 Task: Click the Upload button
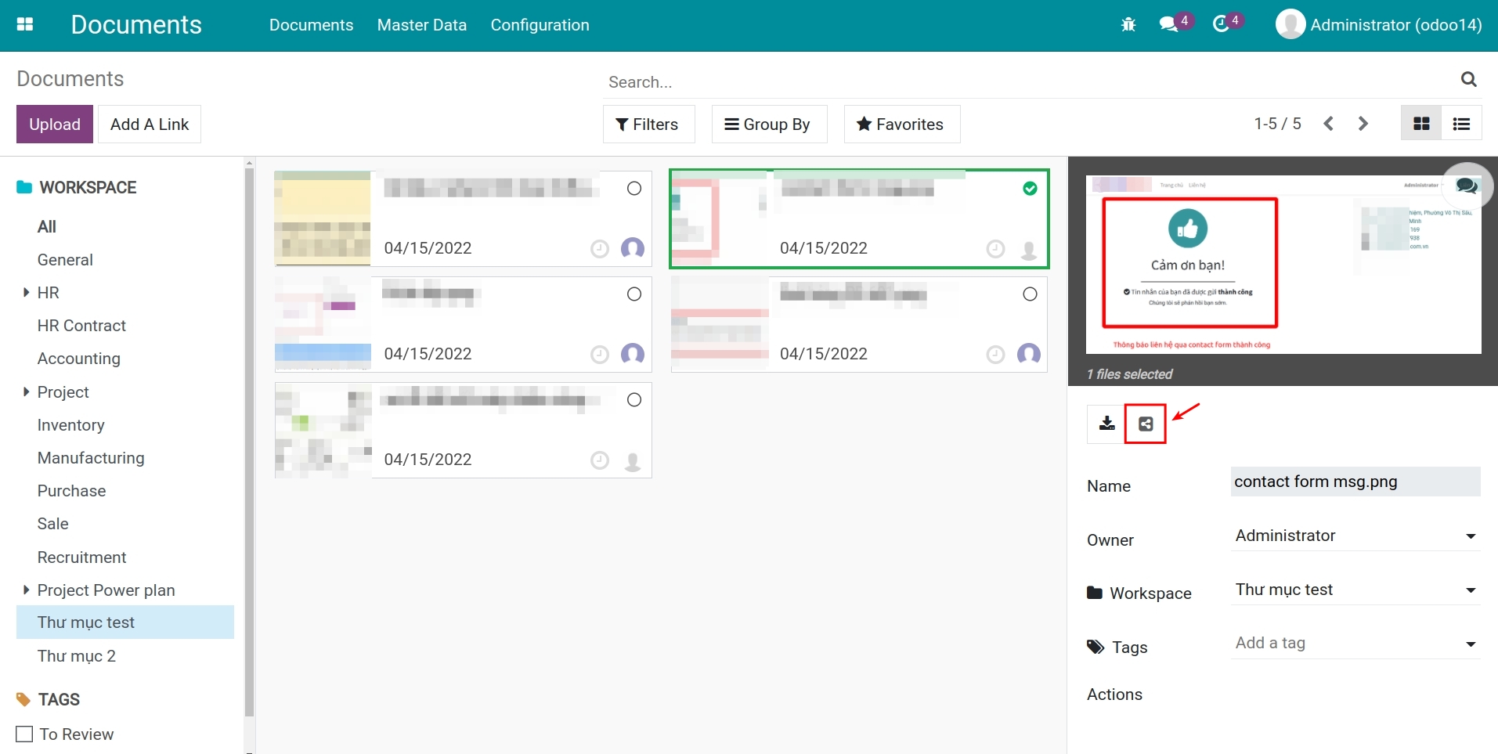54,124
